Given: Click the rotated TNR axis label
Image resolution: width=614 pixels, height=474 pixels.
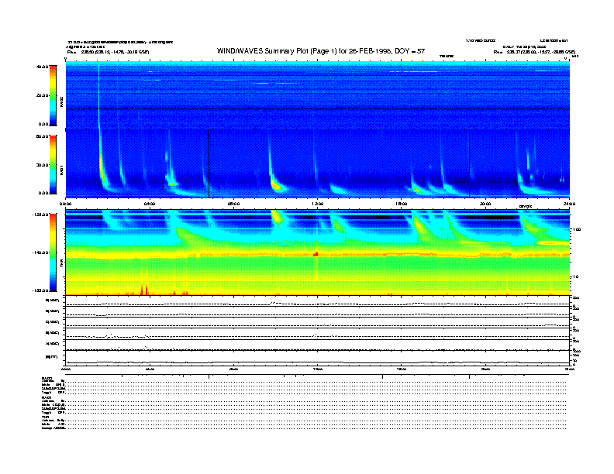Looking at the screenshot, I should coord(61,265).
